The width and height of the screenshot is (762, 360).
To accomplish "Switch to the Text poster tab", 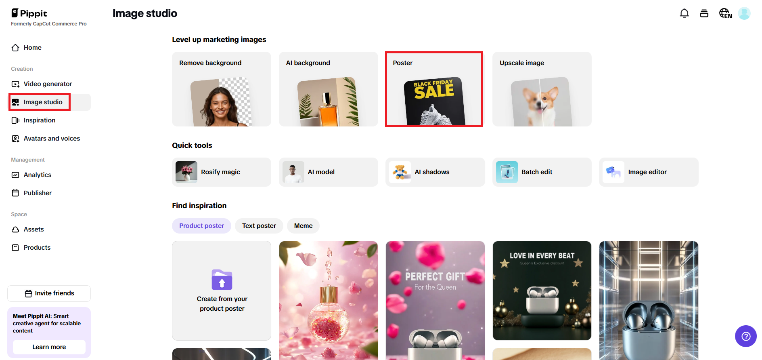I will (259, 225).
